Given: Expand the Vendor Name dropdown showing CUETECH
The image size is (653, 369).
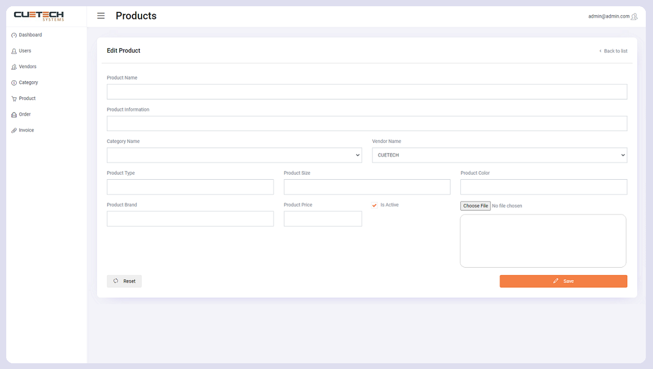Looking at the screenshot, I should pos(499,155).
